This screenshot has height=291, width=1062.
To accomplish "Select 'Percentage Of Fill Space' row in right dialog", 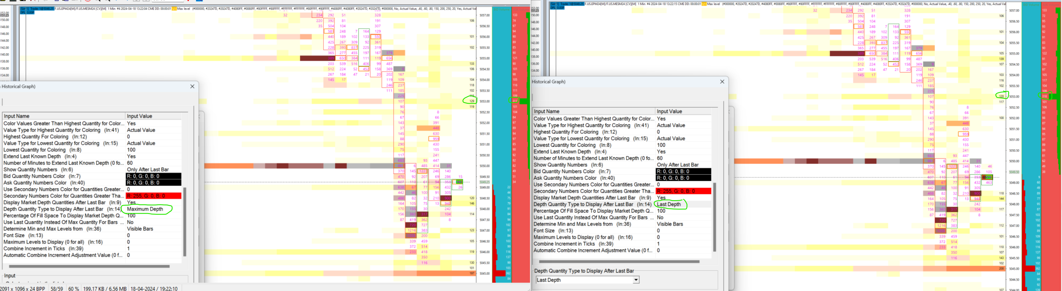I will click(x=622, y=211).
